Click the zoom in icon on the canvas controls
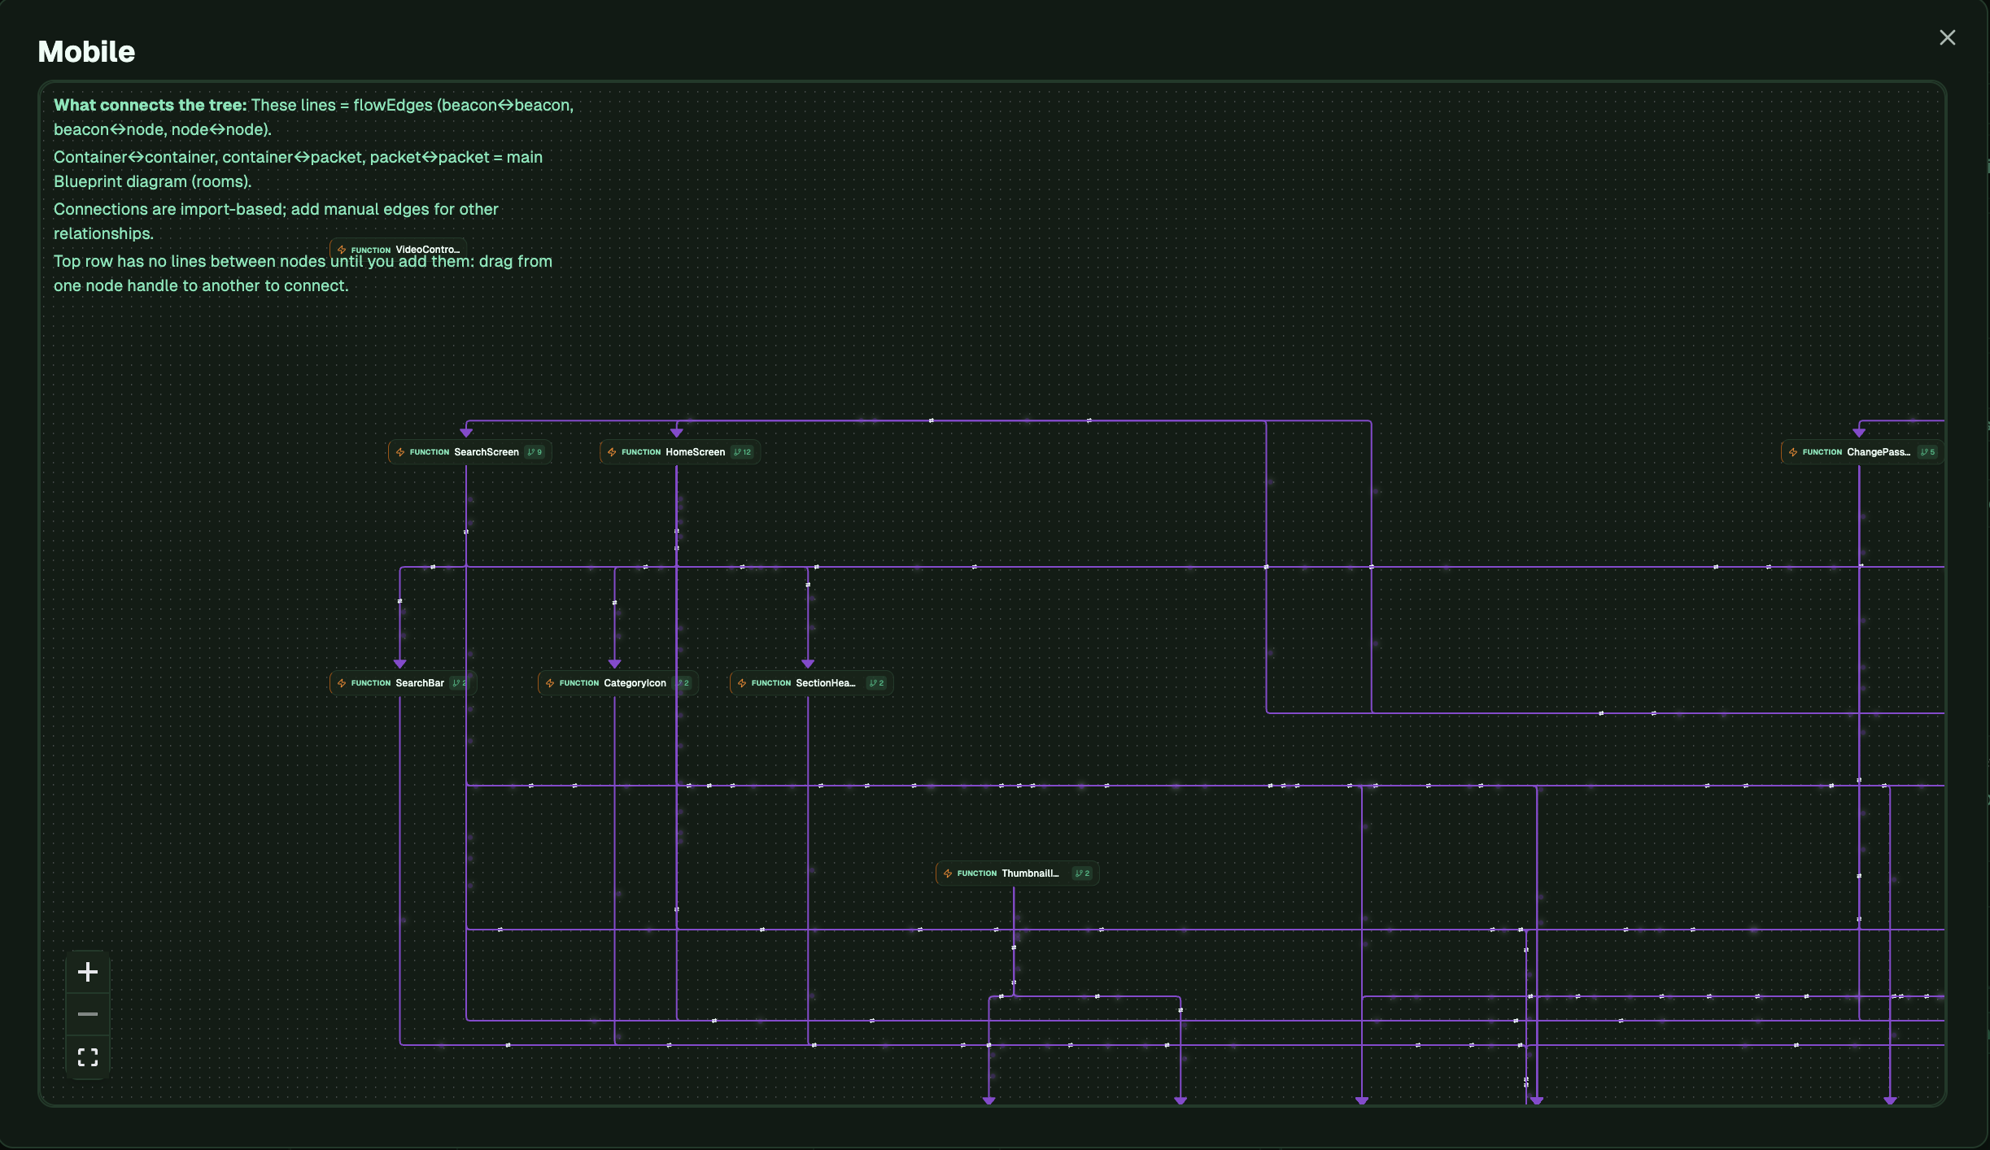 coord(87,970)
